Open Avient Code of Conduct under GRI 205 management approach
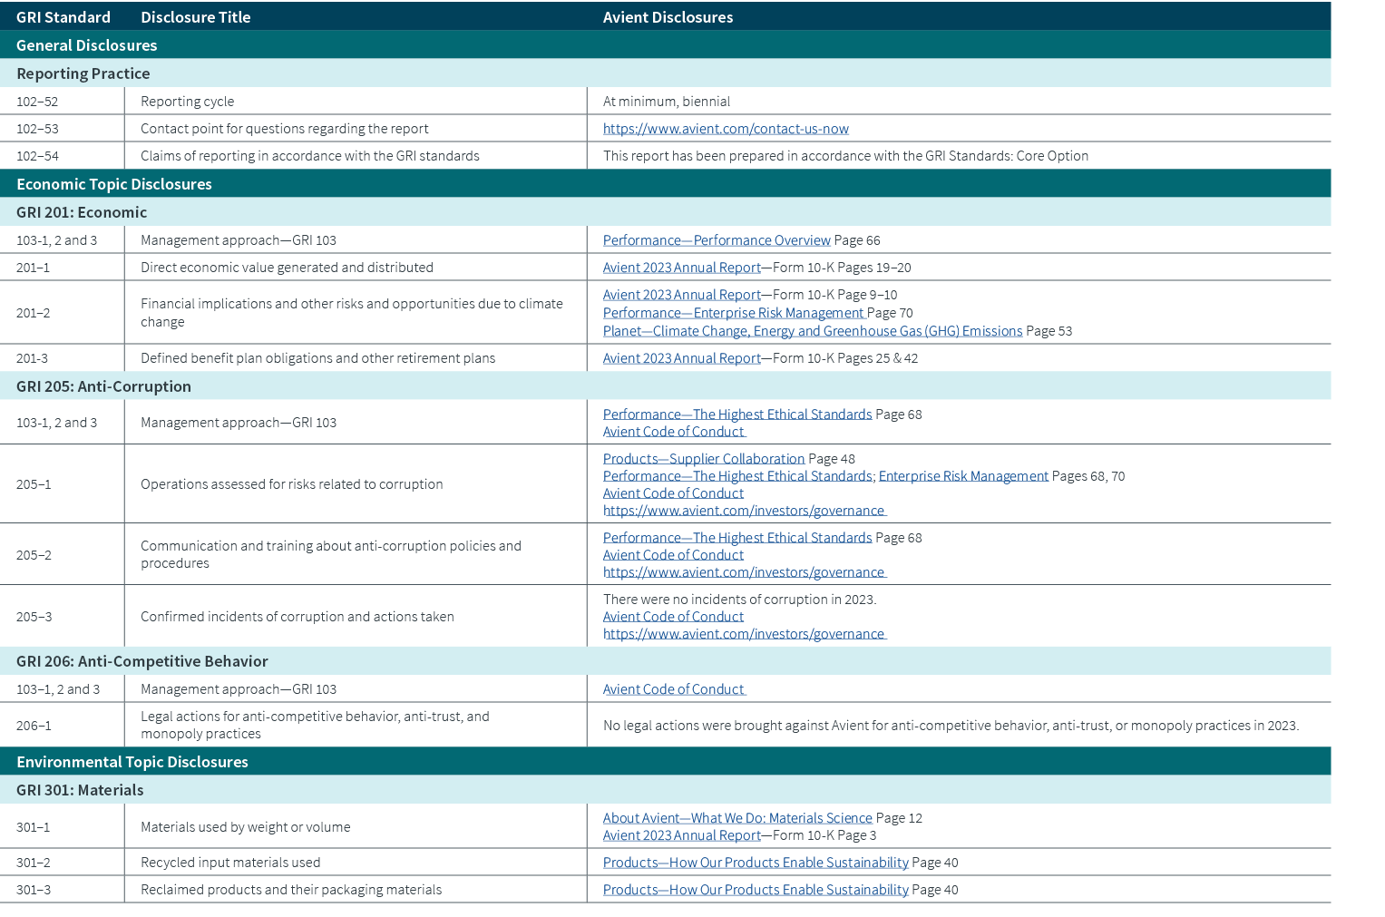Image resolution: width=1385 pixels, height=917 pixels. click(673, 431)
